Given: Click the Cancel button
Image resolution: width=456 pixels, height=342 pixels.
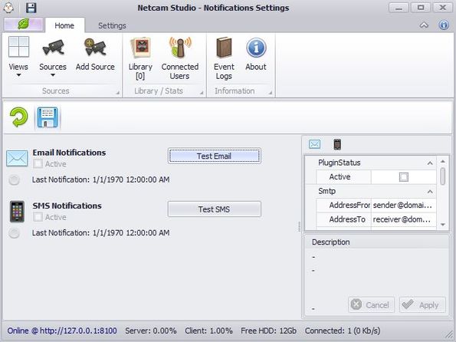Looking at the screenshot, I should click(x=371, y=304).
